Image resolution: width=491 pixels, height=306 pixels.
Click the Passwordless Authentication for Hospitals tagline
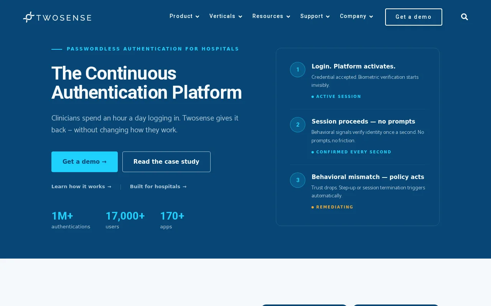(153, 49)
